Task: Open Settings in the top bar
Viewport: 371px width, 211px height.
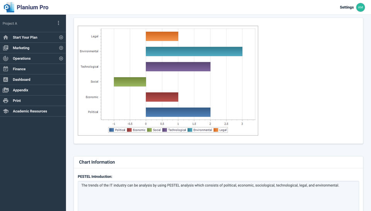Action: point(347,7)
